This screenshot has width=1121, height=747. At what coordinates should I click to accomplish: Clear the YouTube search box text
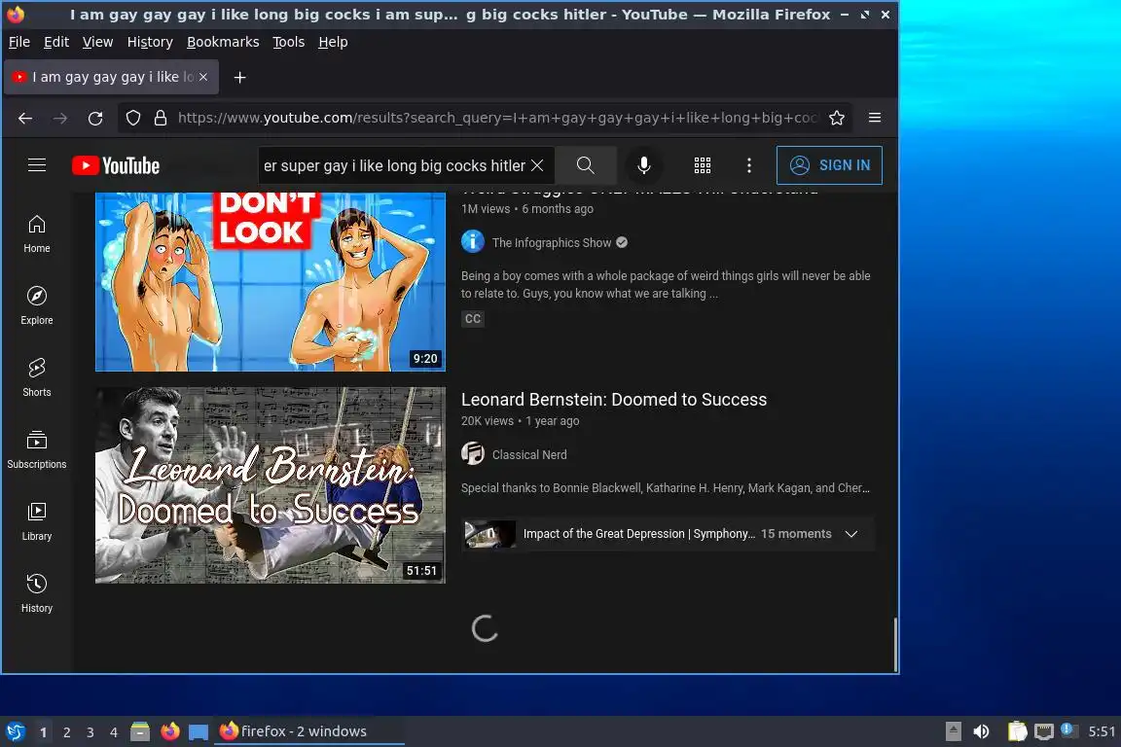click(537, 165)
